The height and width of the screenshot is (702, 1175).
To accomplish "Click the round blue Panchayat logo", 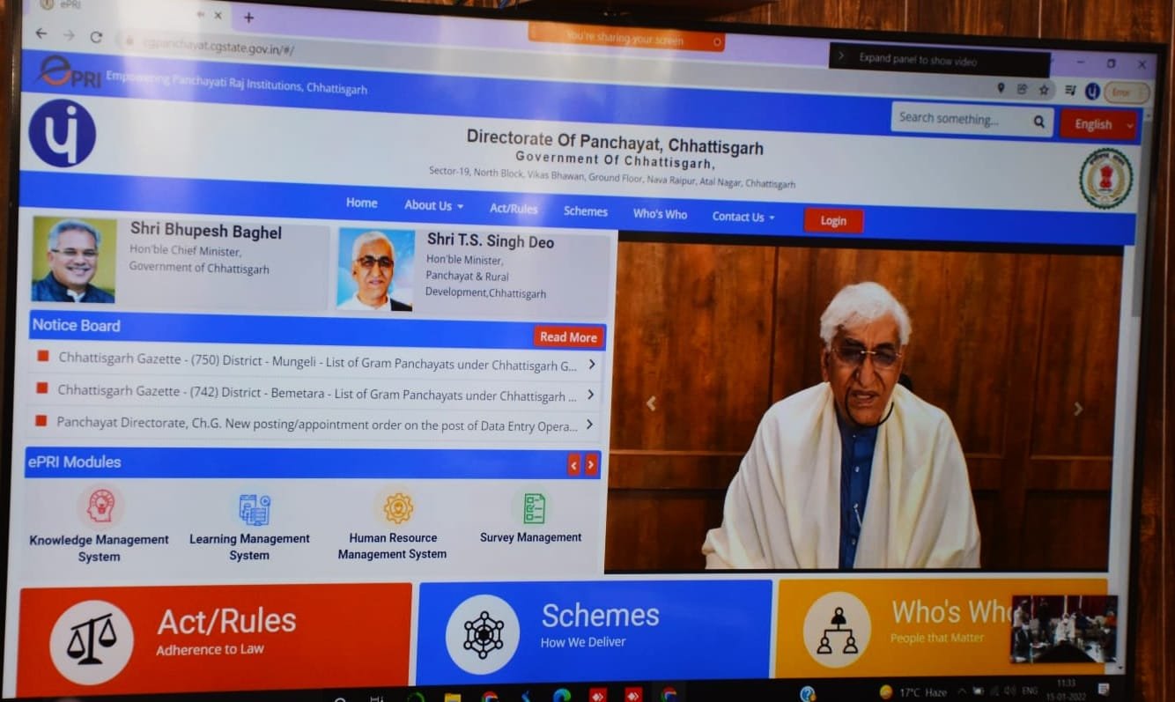I will tap(62, 133).
